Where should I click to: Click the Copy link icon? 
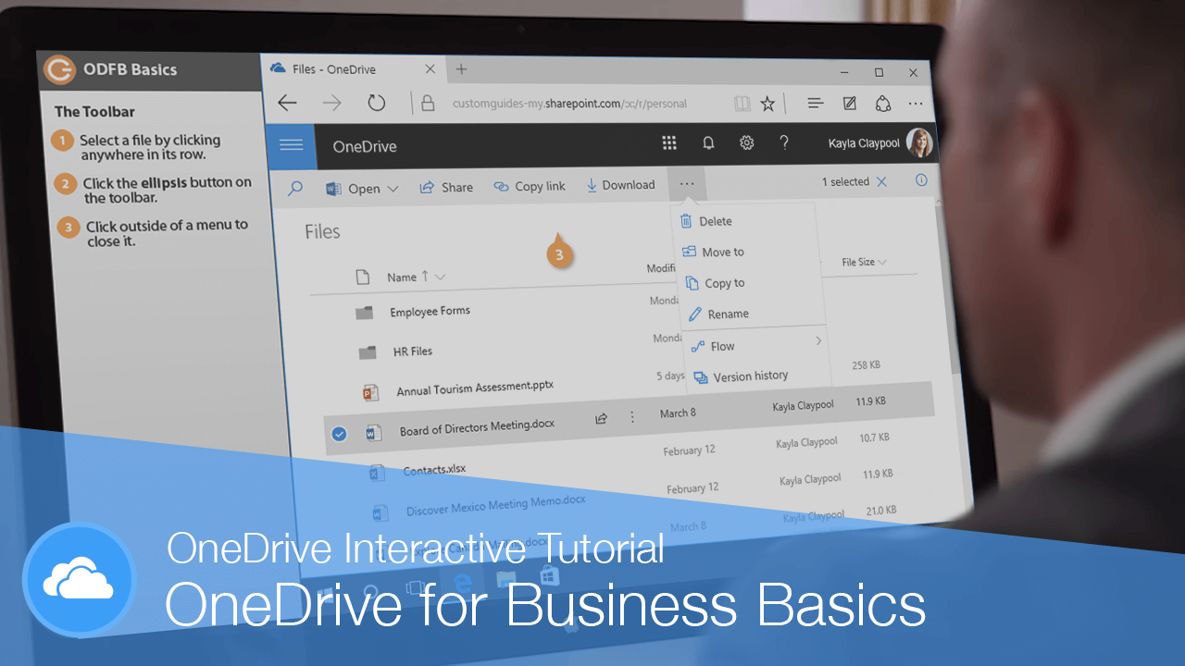(x=501, y=186)
